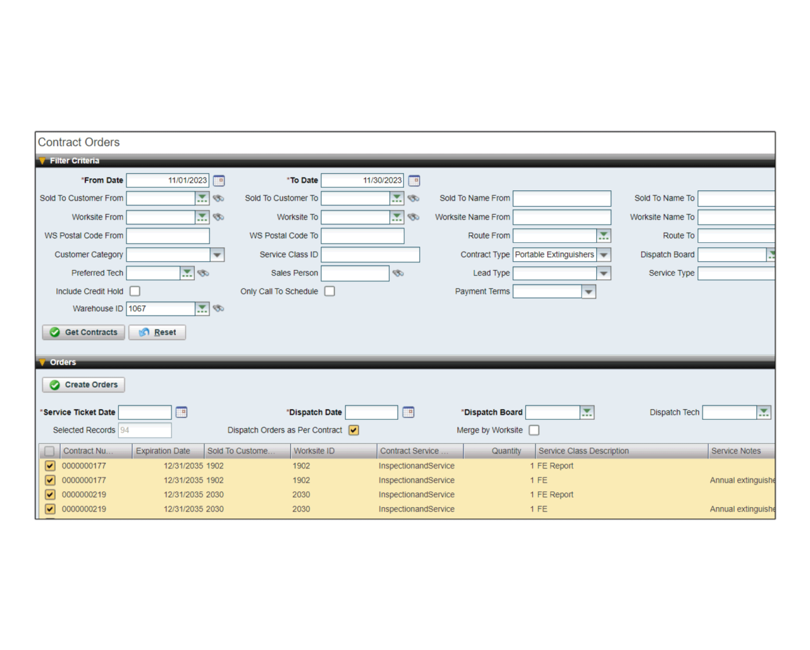This screenshot has width=810, height=650.
Task: Click the Get Contracts button
Action: pyautogui.click(x=84, y=332)
